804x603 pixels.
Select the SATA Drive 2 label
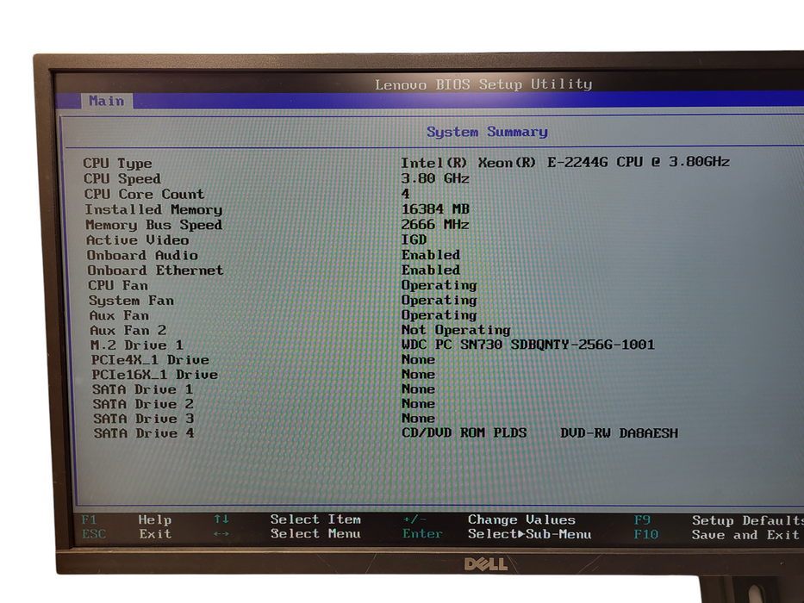tap(143, 404)
